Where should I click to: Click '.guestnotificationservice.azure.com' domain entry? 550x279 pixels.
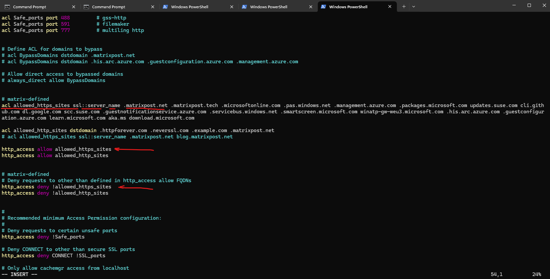(x=154, y=112)
